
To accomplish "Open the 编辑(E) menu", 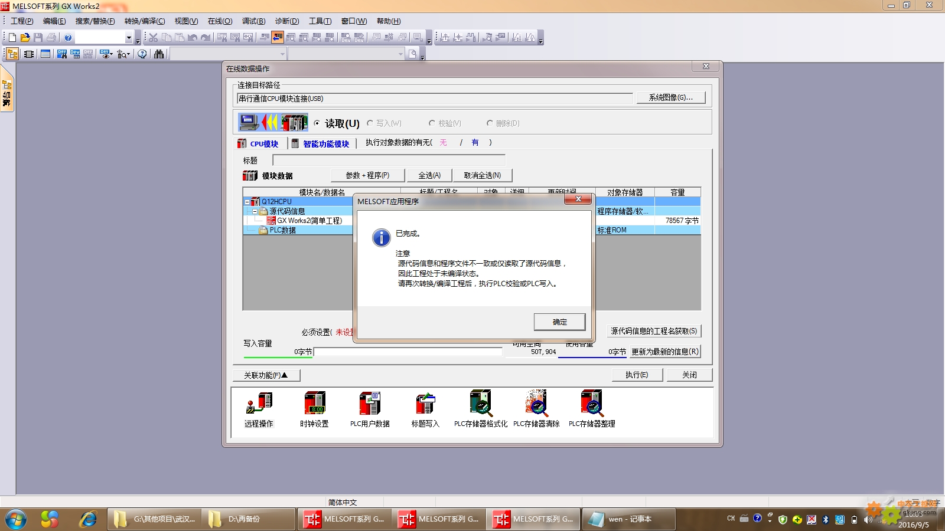I will click(x=54, y=21).
